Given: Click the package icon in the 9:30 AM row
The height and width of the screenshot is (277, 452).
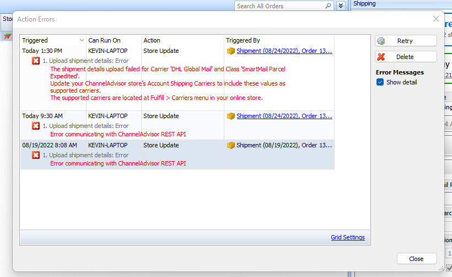Looking at the screenshot, I should click(x=230, y=116).
